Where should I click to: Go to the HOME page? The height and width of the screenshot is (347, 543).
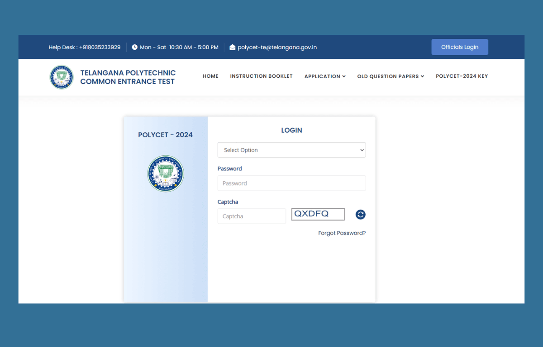point(210,76)
